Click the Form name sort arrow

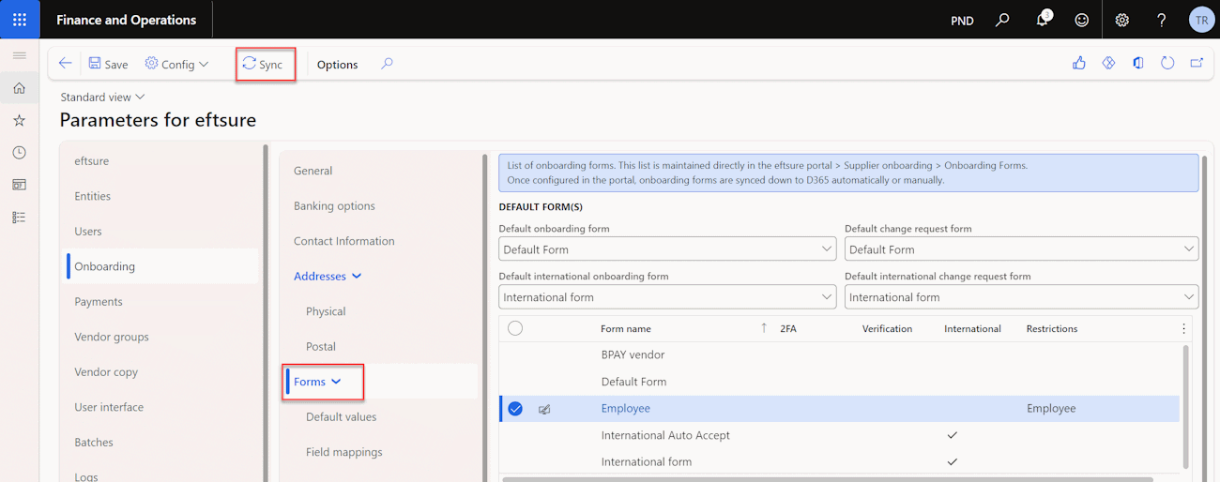click(764, 328)
